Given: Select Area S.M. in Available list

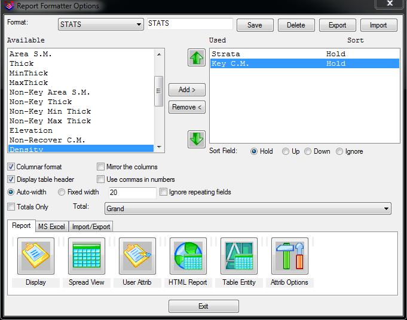Looking at the screenshot, I should [x=81, y=54].
